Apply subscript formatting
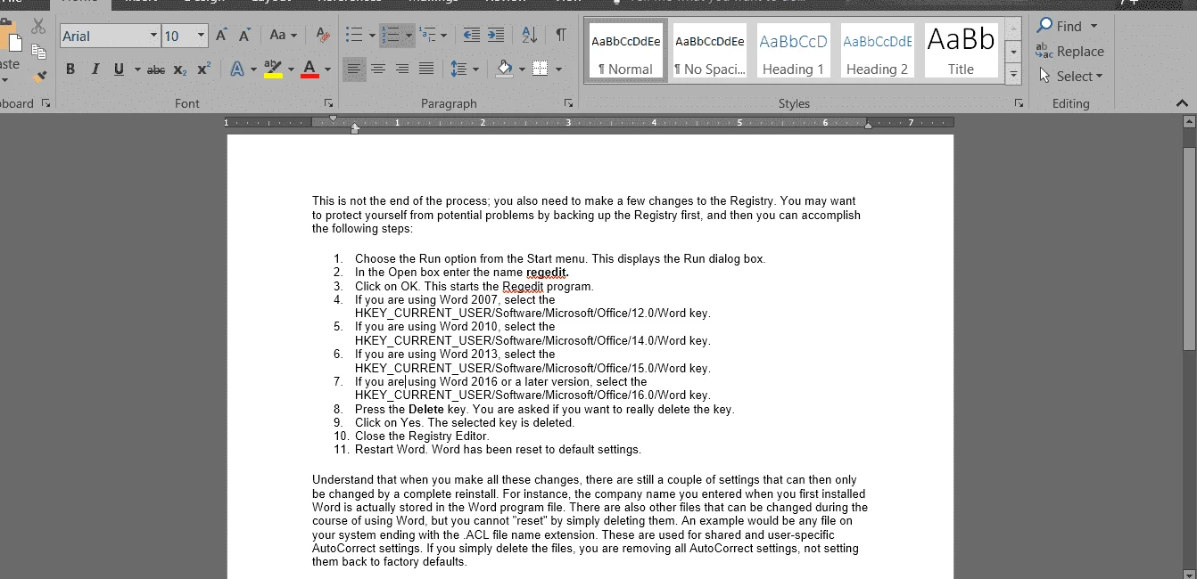The height and width of the screenshot is (579, 1197). click(x=180, y=69)
